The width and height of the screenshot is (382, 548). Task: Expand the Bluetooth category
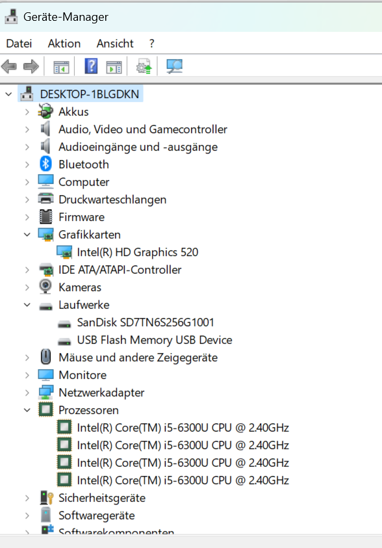27,164
